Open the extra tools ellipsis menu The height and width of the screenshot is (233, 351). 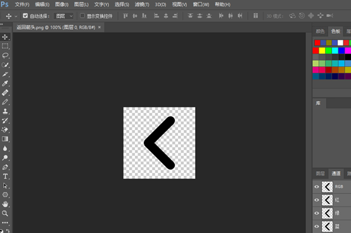coord(5,222)
